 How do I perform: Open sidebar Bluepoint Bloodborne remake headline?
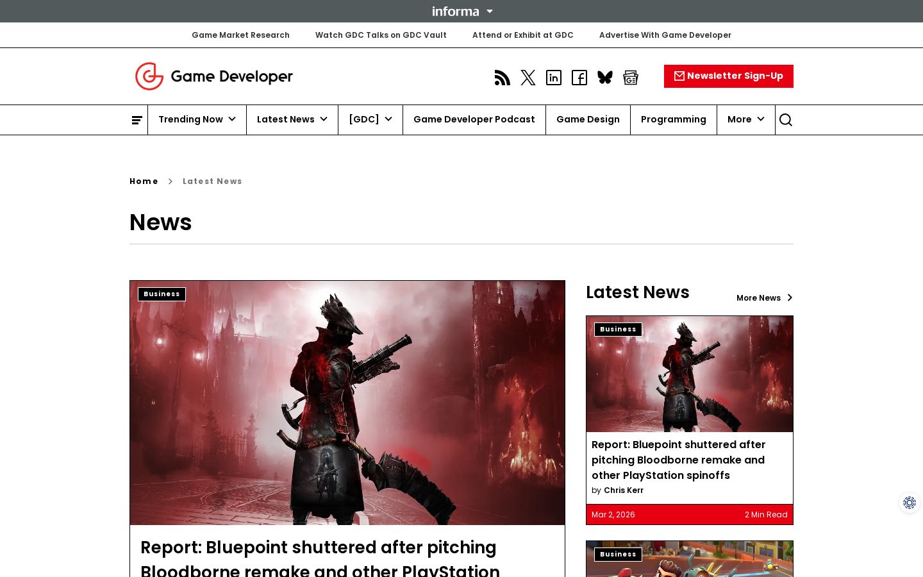click(679, 460)
